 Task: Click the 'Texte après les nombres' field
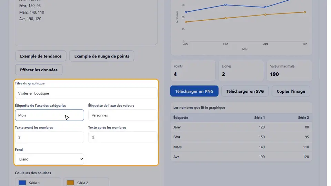[123, 137]
